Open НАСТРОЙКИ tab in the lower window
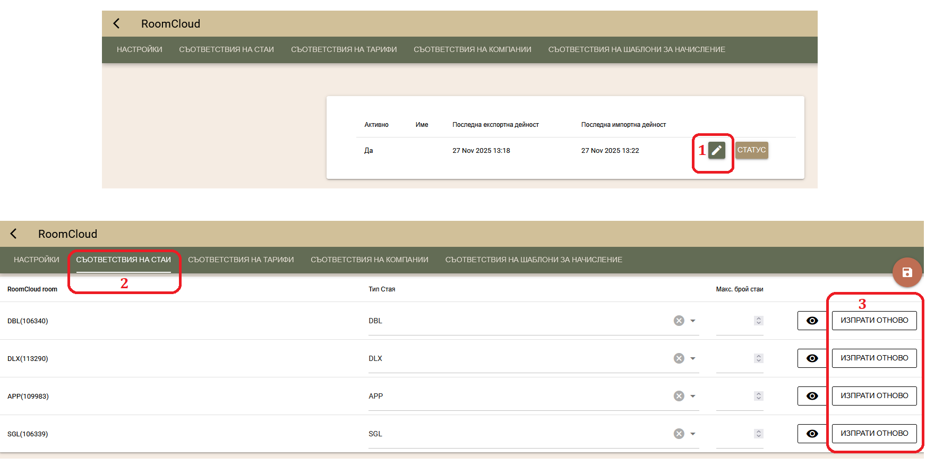The width and height of the screenshot is (926, 465). pos(37,260)
